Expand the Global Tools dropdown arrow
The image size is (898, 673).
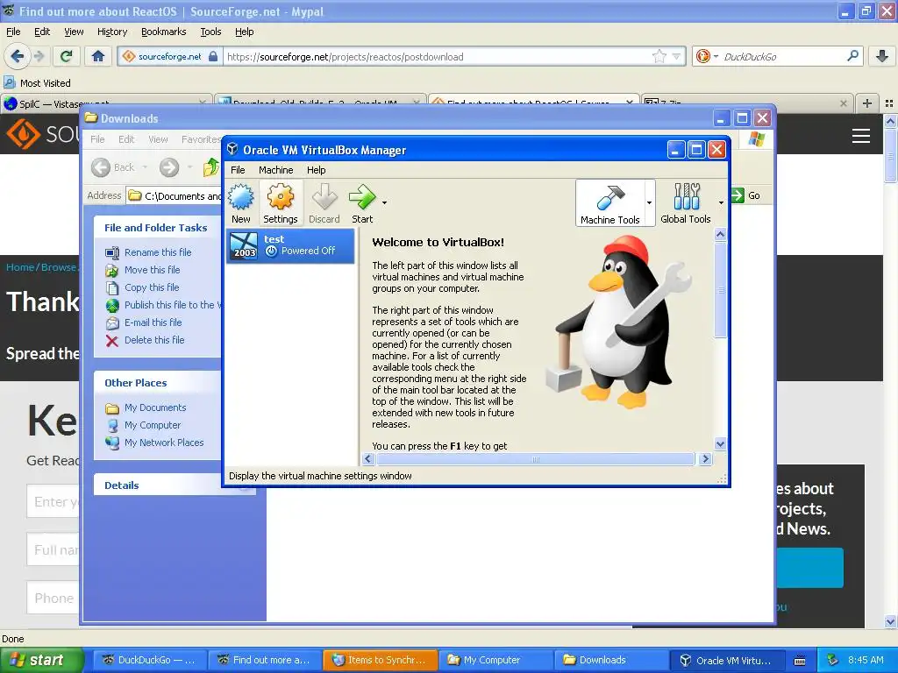tap(721, 202)
